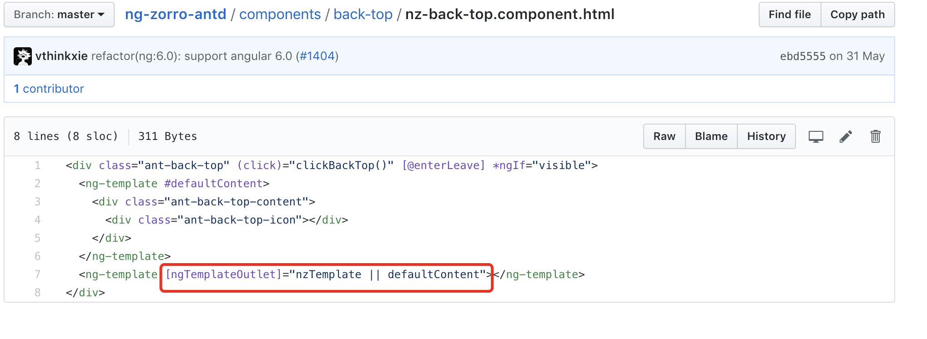The width and height of the screenshot is (927, 339).
Task: Click the trash icon to delete file
Action: 875,136
